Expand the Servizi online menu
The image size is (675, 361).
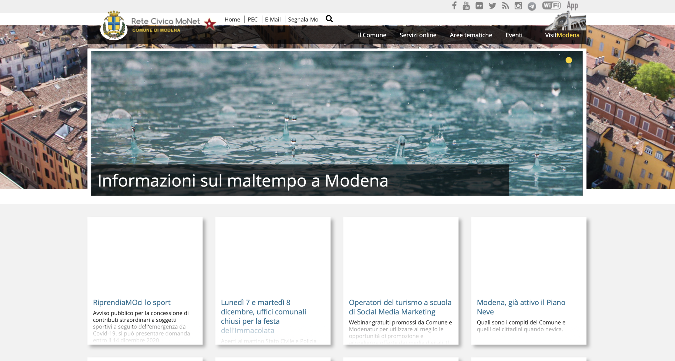coord(418,35)
